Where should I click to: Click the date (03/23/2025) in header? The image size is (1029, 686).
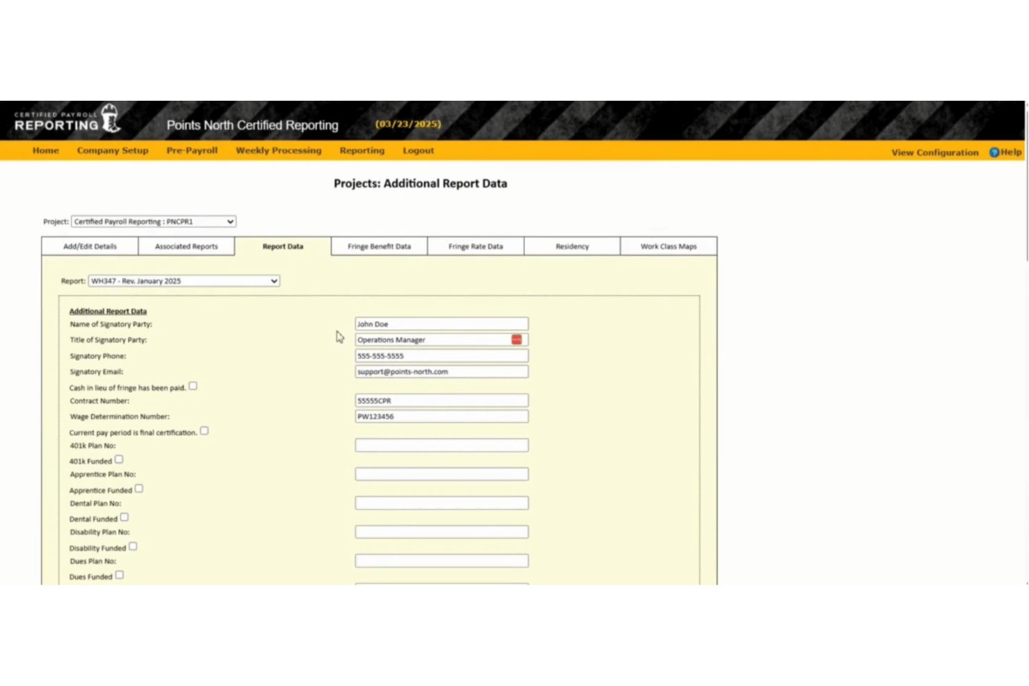tap(408, 124)
